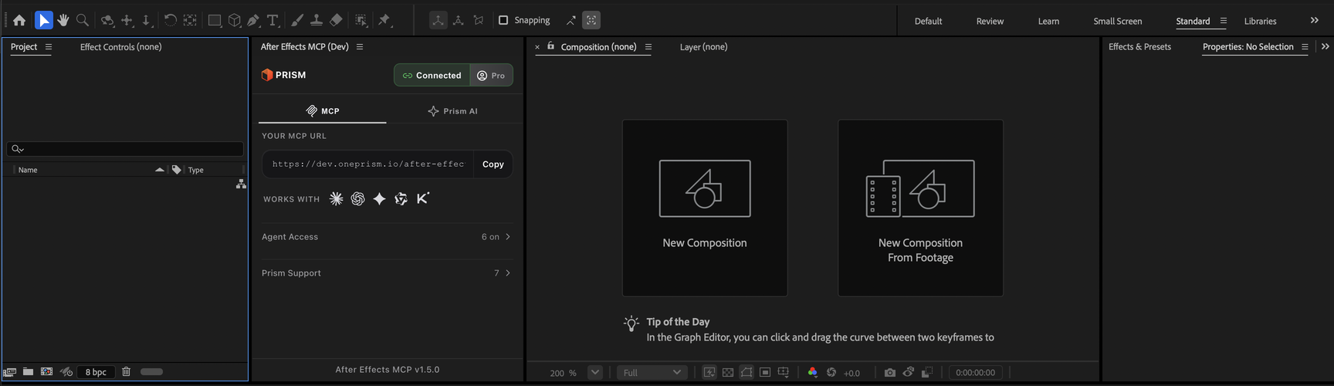
Task: Copy the MCP URL
Action: click(x=493, y=164)
